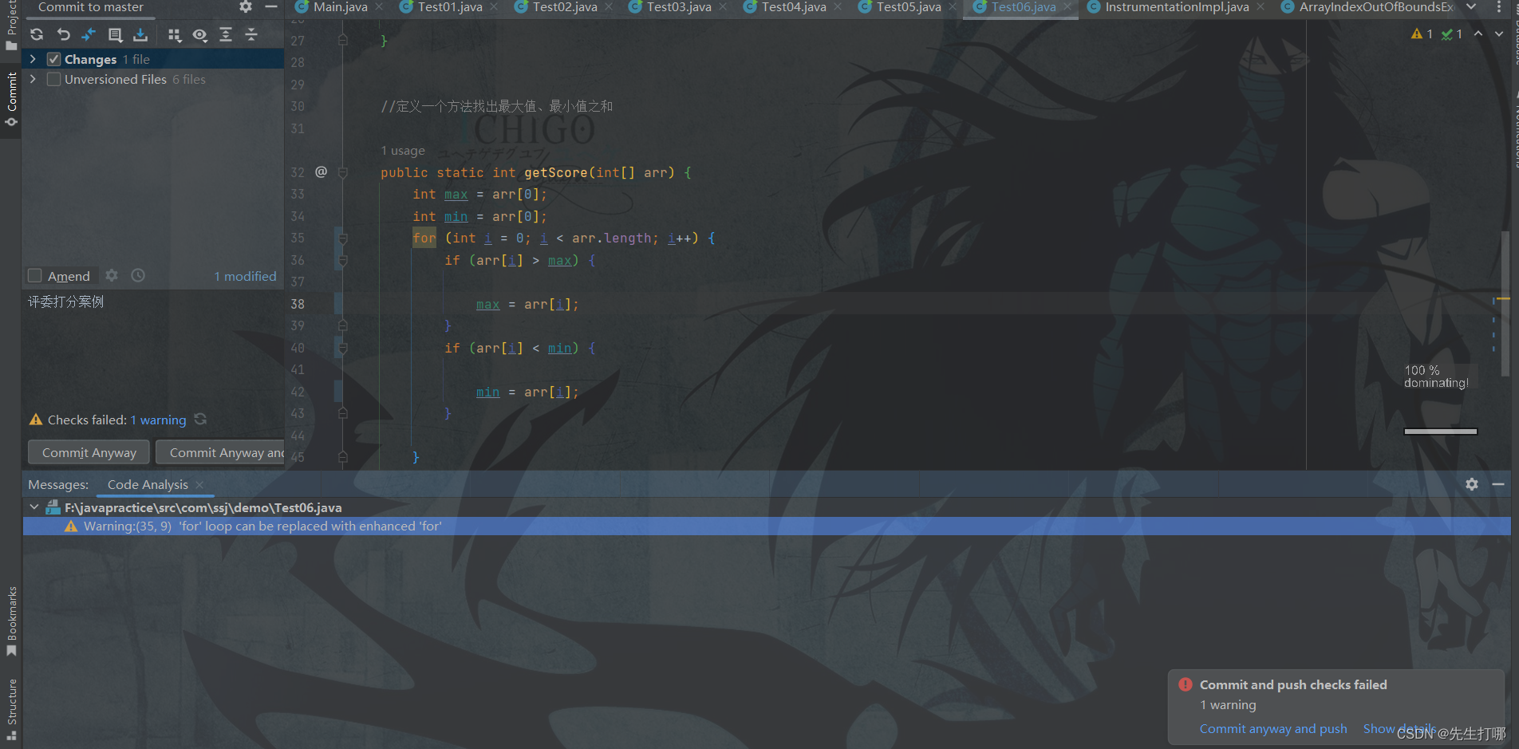Click the editor warnings count indicator
The image size is (1519, 749).
coord(1422,34)
